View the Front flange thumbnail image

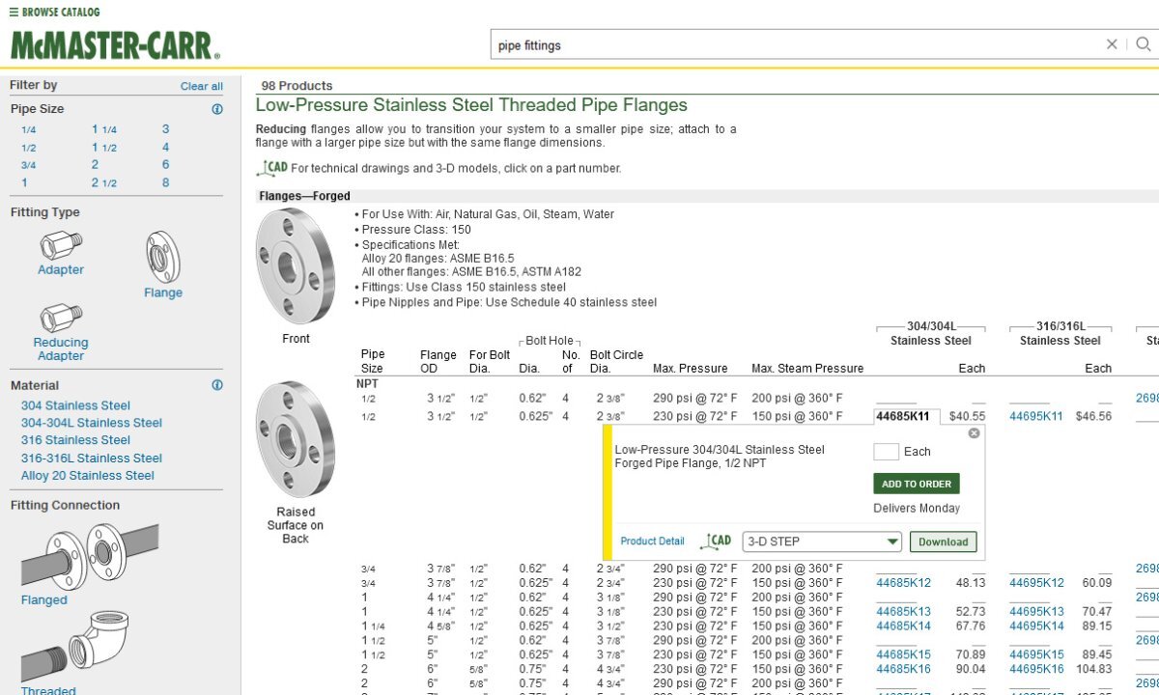[296, 266]
